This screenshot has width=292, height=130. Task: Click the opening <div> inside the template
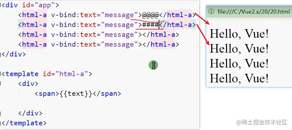coord(28,84)
